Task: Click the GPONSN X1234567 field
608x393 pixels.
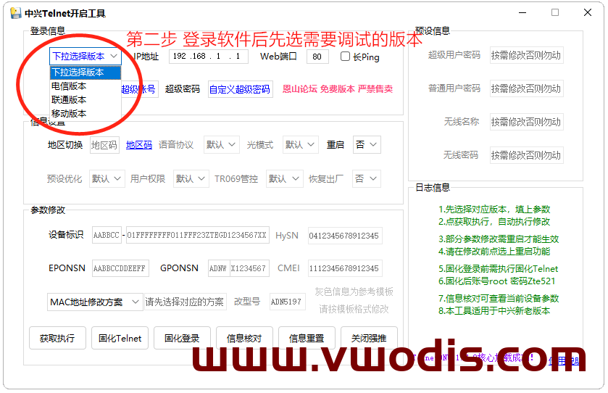Action: point(250,268)
